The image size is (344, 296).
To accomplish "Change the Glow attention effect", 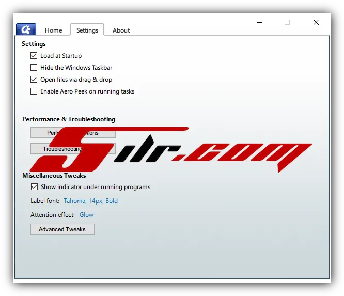I will coord(86,214).
